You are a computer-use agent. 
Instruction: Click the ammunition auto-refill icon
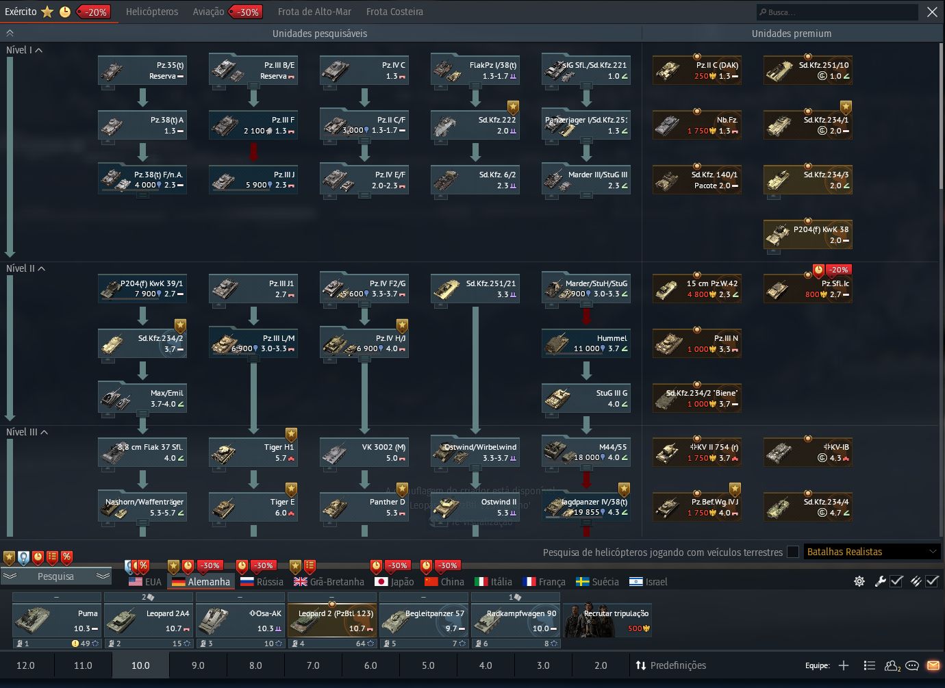click(x=916, y=581)
